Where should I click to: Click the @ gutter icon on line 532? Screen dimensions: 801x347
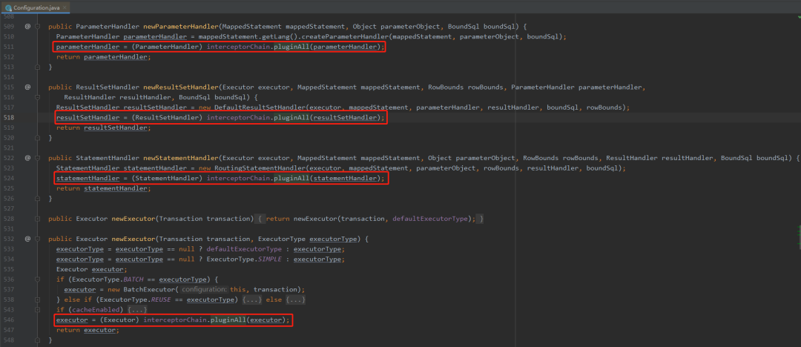[x=27, y=239]
